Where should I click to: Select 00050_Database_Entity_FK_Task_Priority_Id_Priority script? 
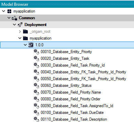(x=83, y=79)
